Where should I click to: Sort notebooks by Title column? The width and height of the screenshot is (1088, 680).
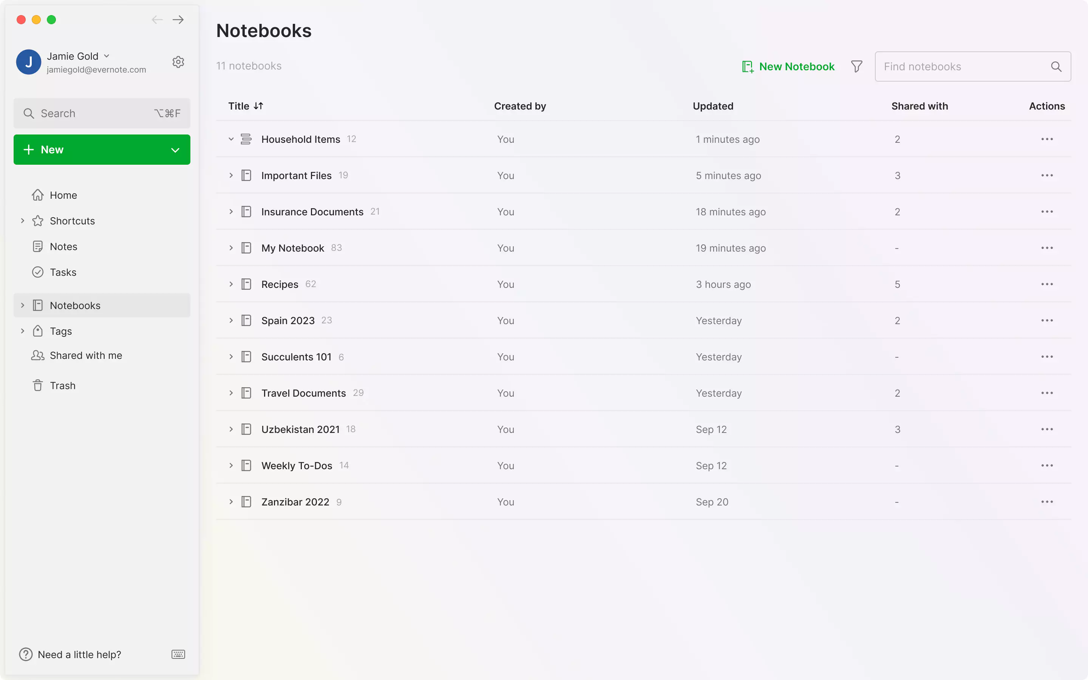(246, 106)
